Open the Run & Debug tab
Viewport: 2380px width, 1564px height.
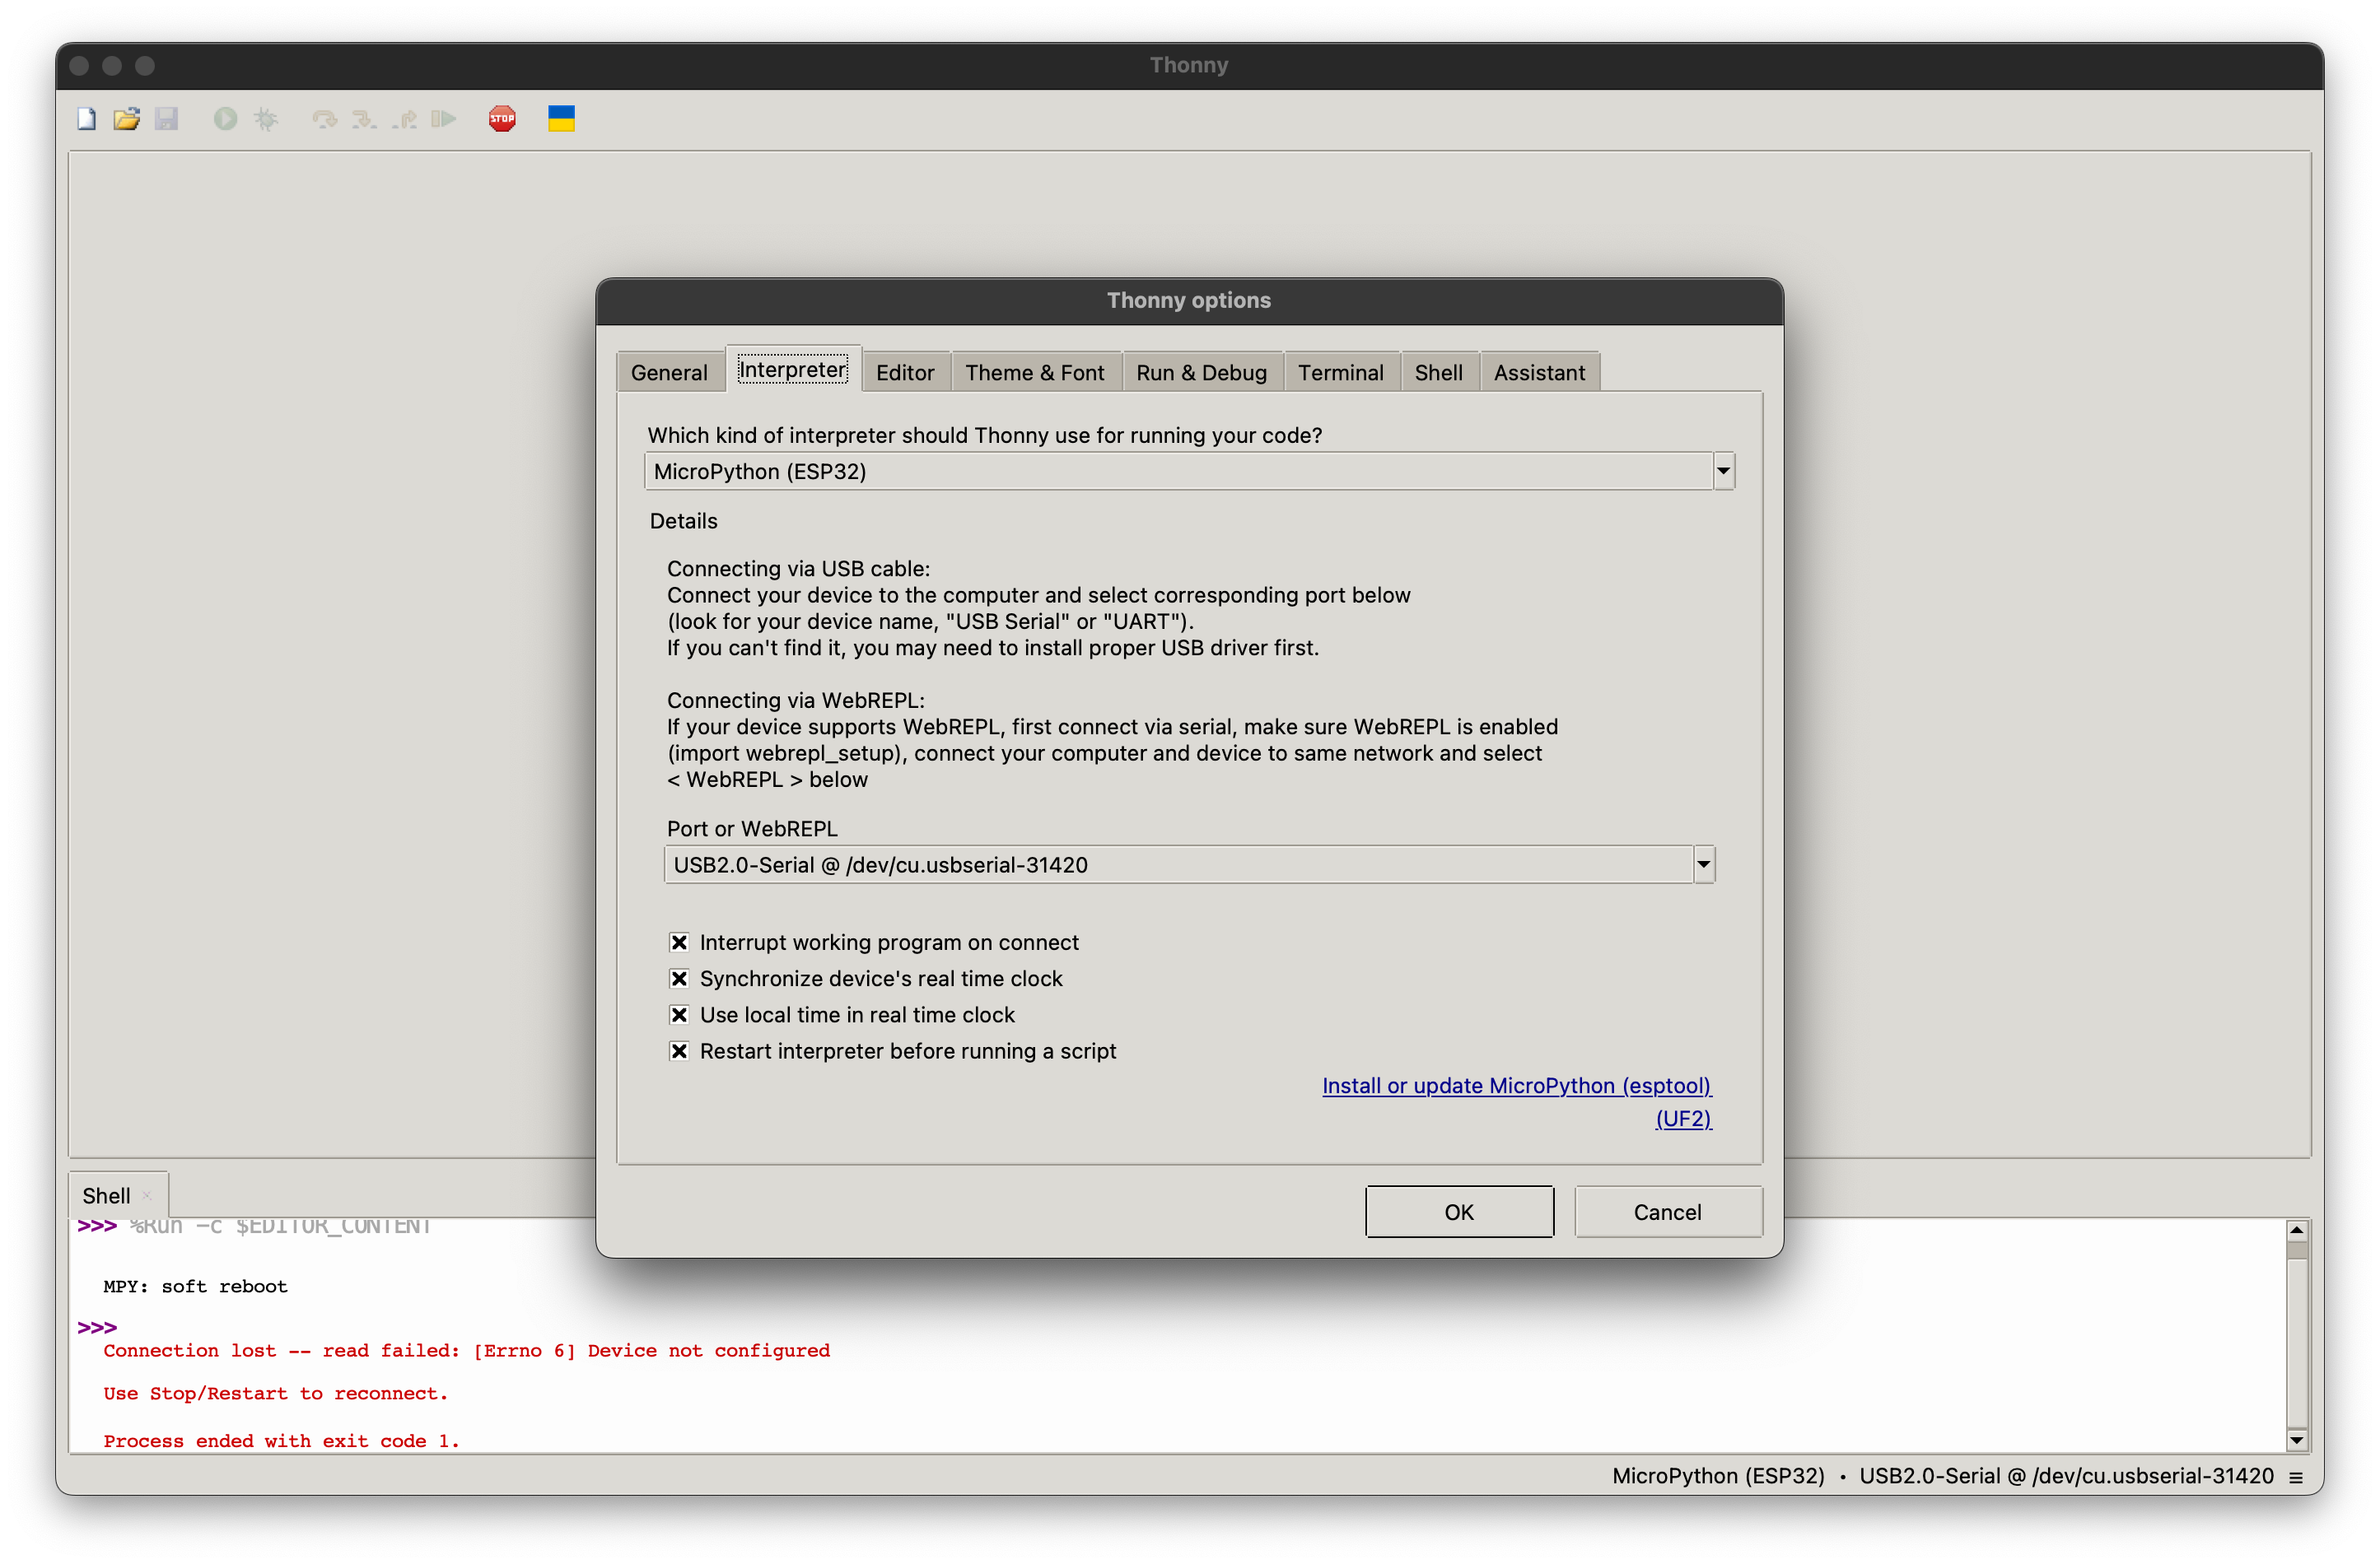pyautogui.click(x=1200, y=373)
